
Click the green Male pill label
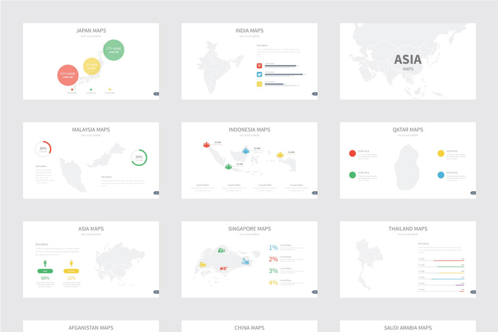[45, 271]
